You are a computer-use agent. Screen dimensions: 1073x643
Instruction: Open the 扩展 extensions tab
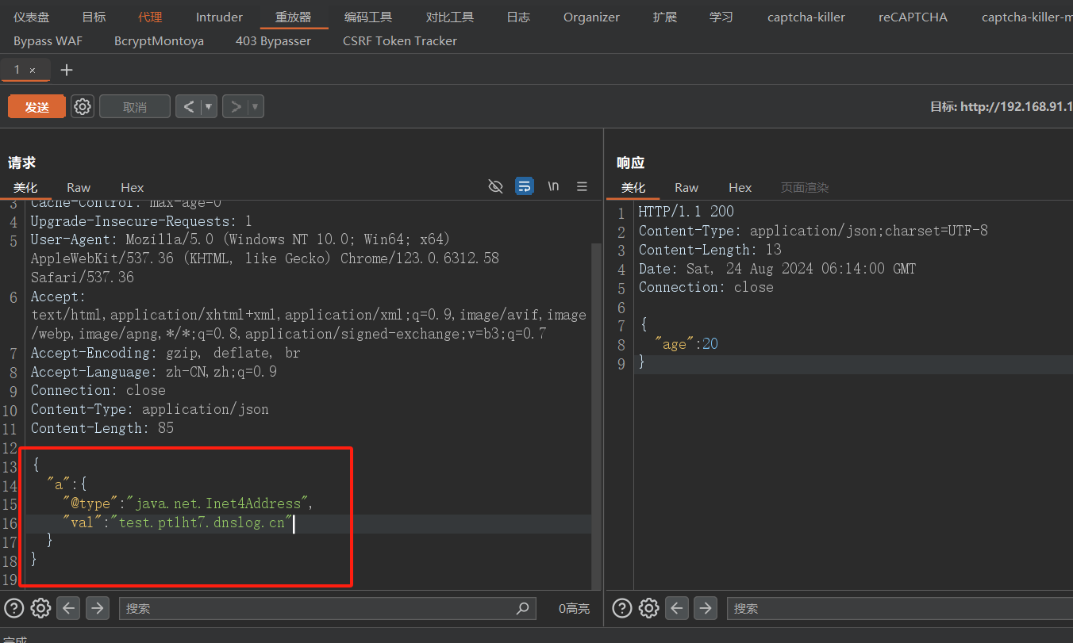coord(665,17)
